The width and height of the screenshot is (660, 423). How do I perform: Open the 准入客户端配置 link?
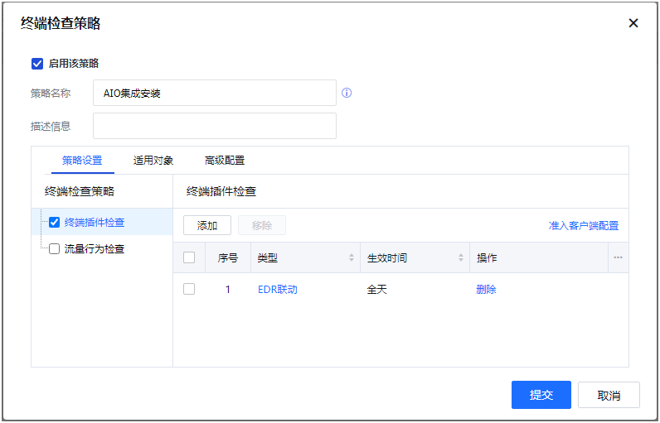583,225
